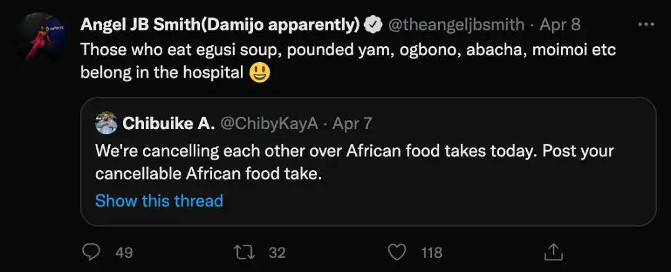This screenshot has width=671, height=272.
Task: Click the Chibuike A. name in quote
Action: [169, 124]
